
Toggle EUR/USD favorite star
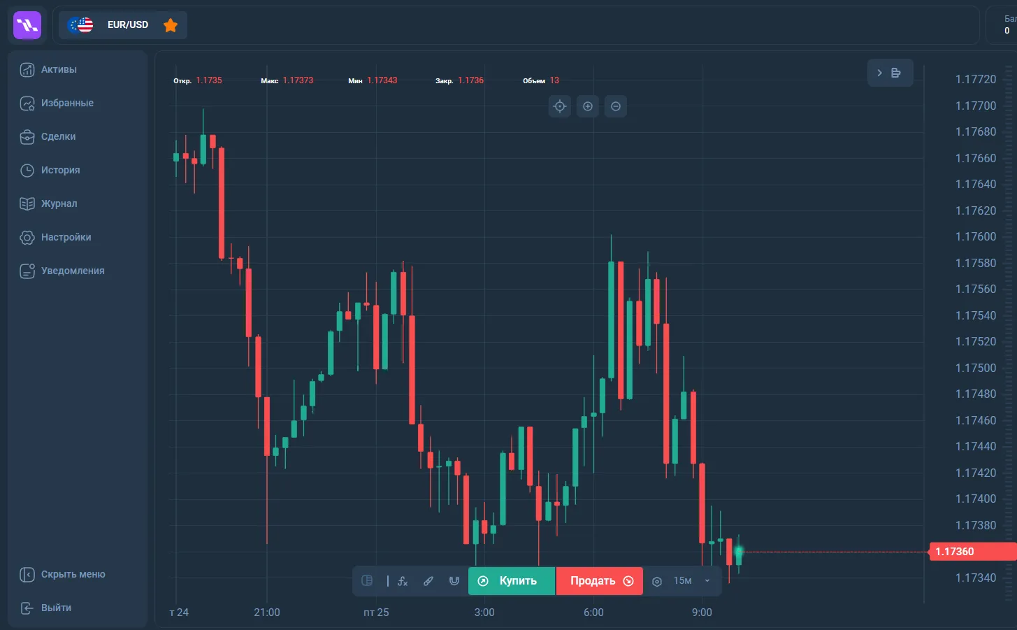click(x=171, y=25)
